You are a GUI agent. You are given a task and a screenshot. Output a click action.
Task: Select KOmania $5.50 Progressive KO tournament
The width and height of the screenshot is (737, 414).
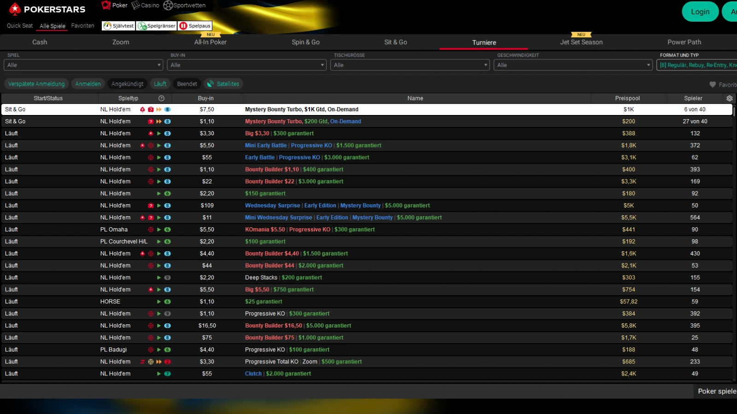pos(367,230)
